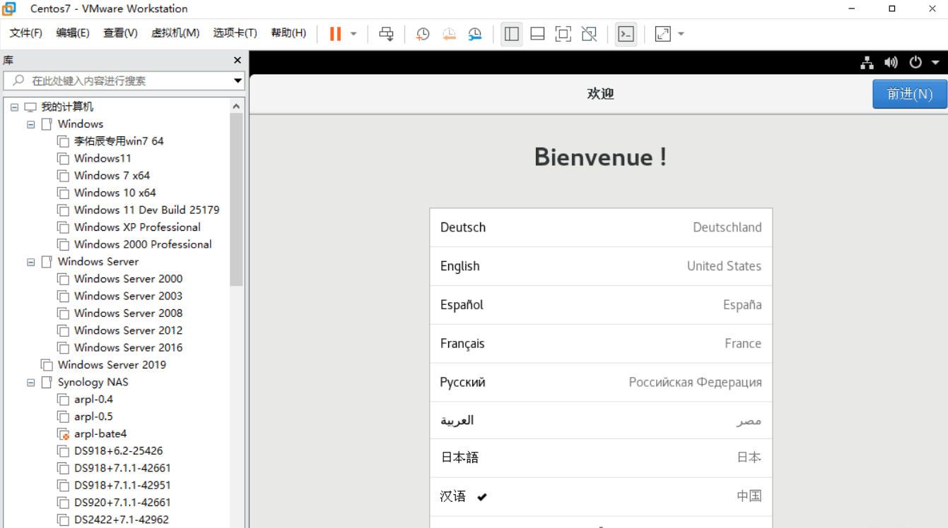Open the 帮助(H) menu
Image resolution: width=948 pixels, height=528 pixels.
(x=288, y=32)
